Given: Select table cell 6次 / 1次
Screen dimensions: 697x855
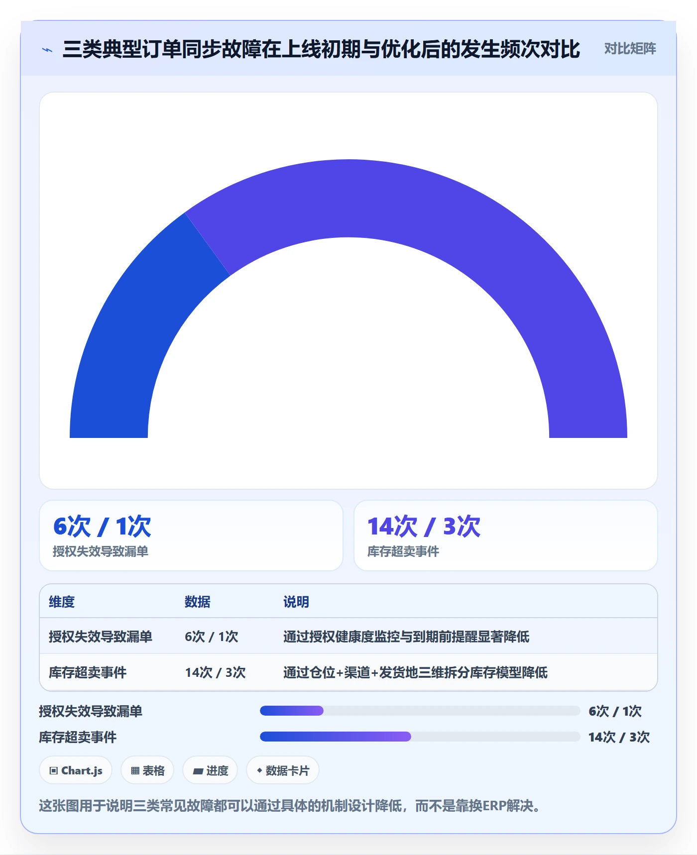Looking at the screenshot, I should [x=212, y=637].
